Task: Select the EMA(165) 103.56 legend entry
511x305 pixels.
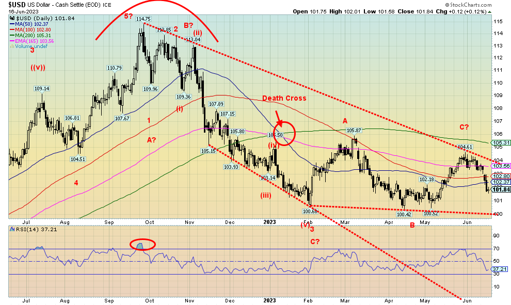Action: 29,41
